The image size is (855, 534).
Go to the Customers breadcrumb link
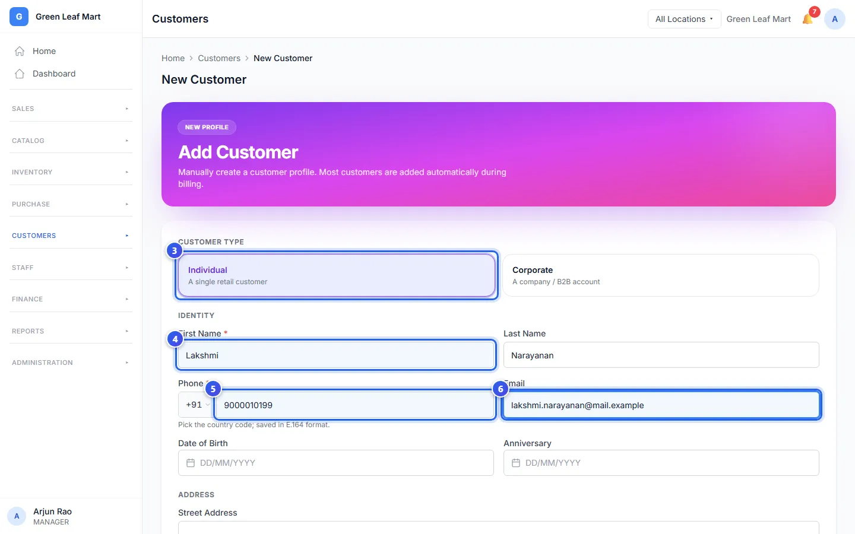click(x=219, y=58)
